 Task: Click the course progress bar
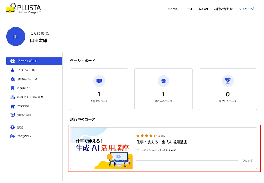(x=187, y=161)
